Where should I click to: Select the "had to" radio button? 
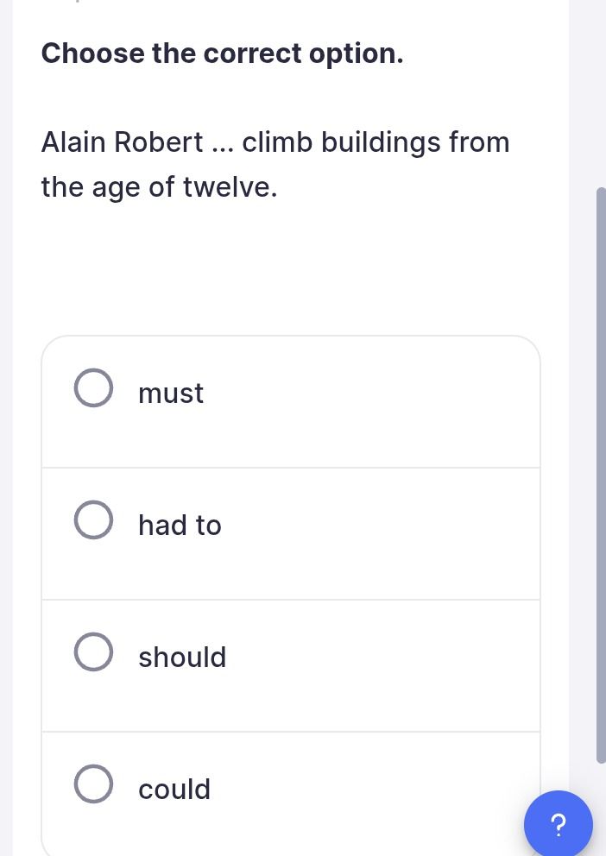click(x=93, y=519)
